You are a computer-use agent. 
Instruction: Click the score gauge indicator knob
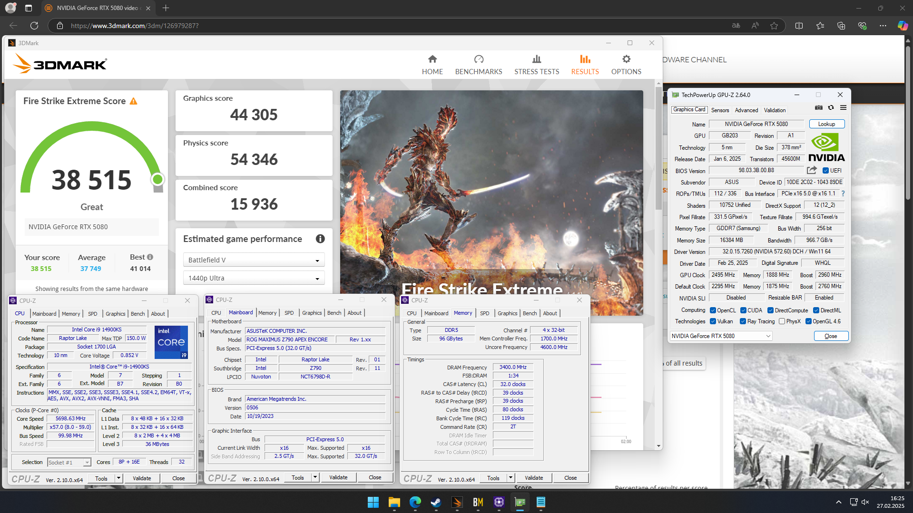pos(157,179)
